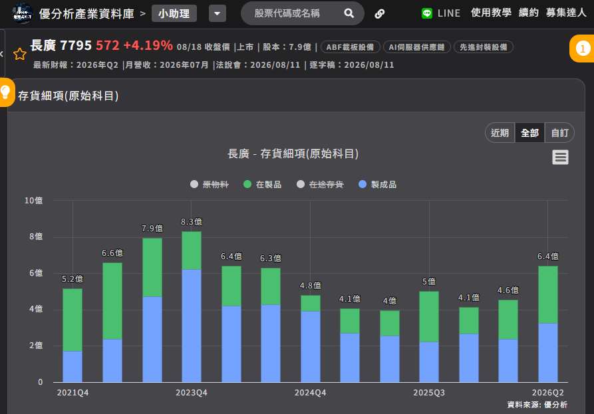Click the site logo avatar
Image resolution: width=594 pixels, height=414 pixels.
click(21, 13)
